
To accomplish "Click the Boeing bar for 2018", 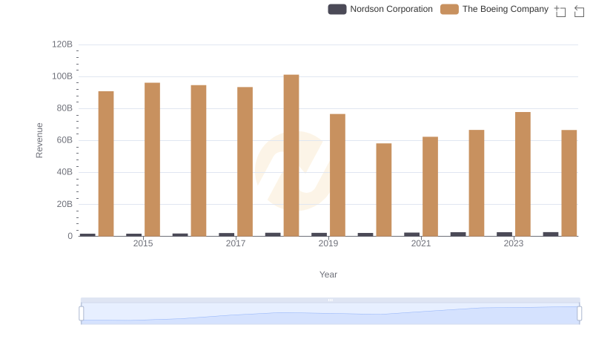I will [291, 156].
